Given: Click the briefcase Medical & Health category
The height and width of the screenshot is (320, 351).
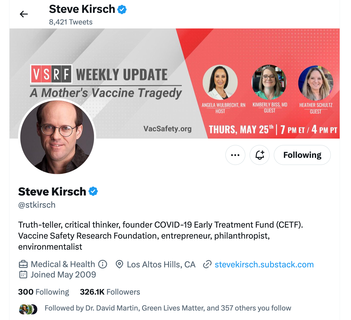Looking at the screenshot, I should [57, 264].
